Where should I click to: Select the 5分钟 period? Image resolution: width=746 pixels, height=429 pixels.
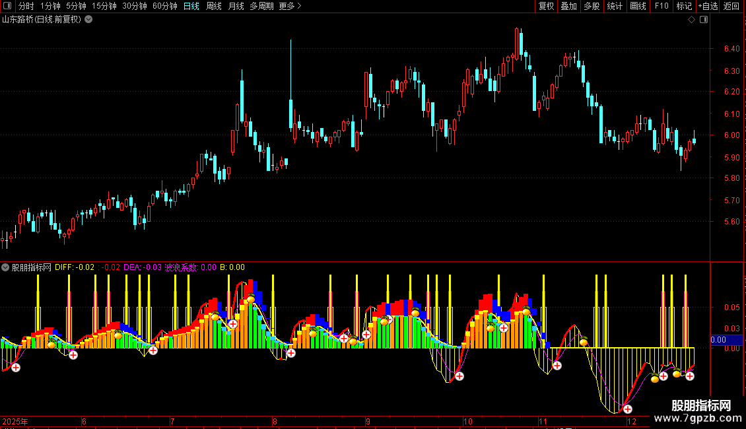point(76,6)
